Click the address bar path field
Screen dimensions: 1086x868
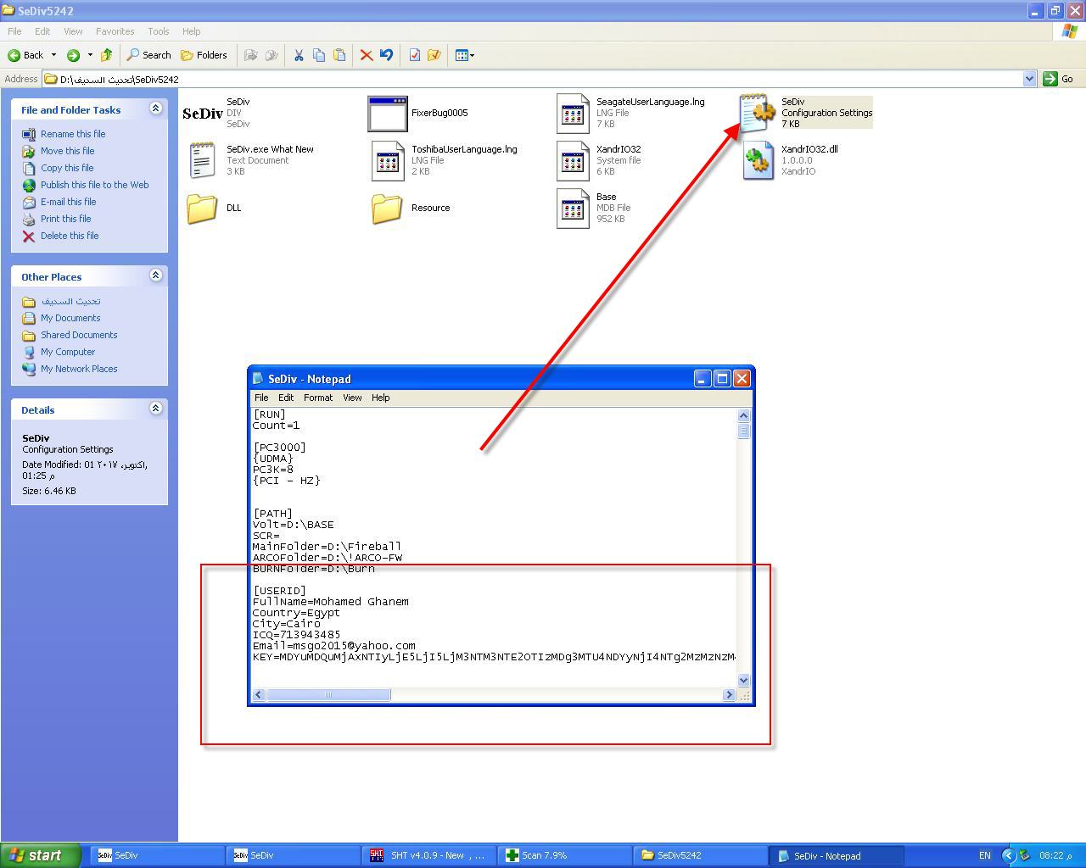pos(532,79)
